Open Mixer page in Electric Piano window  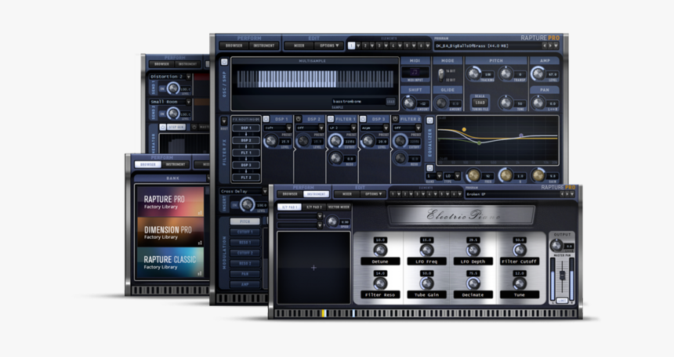(x=347, y=194)
